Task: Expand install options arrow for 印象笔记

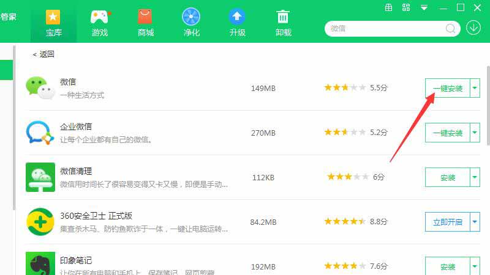Action: [x=475, y=266]
